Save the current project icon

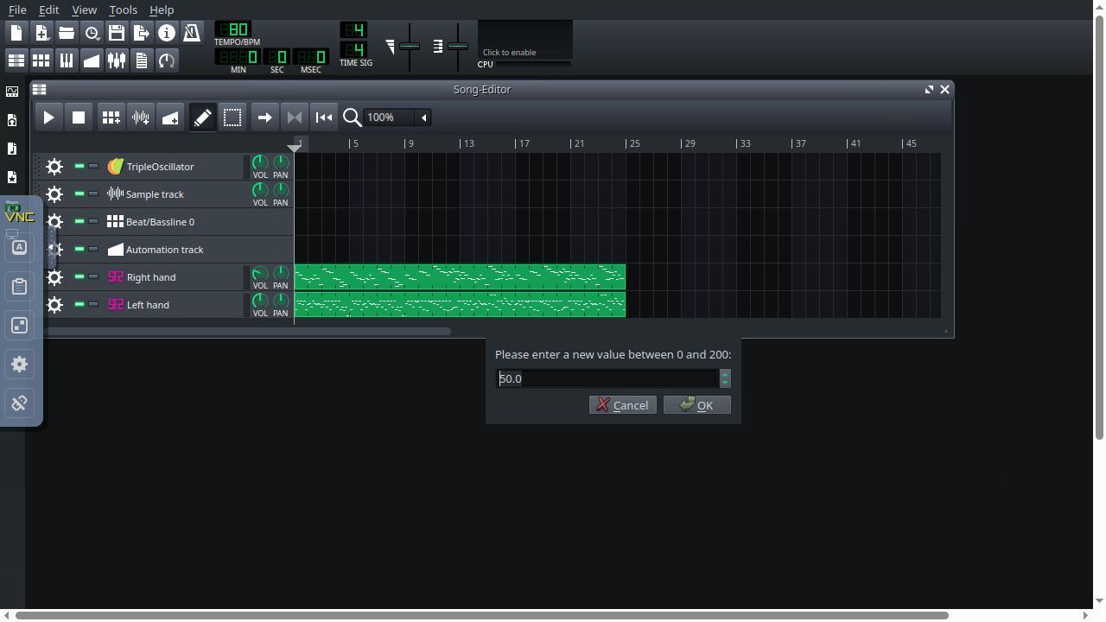click(x=117, y=33)
